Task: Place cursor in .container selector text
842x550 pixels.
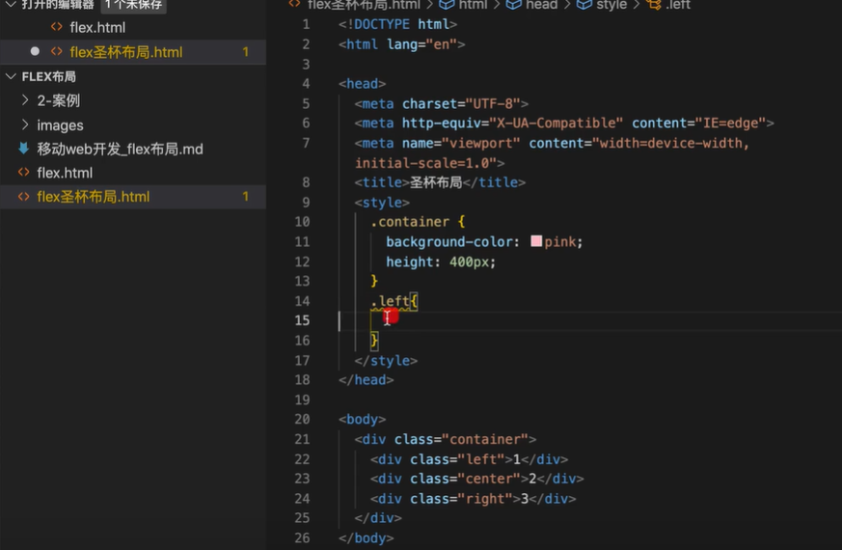Action: click(410, 222)
